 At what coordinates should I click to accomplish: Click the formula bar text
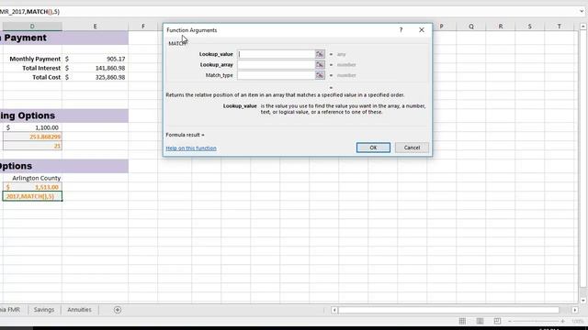coord(29,12)
